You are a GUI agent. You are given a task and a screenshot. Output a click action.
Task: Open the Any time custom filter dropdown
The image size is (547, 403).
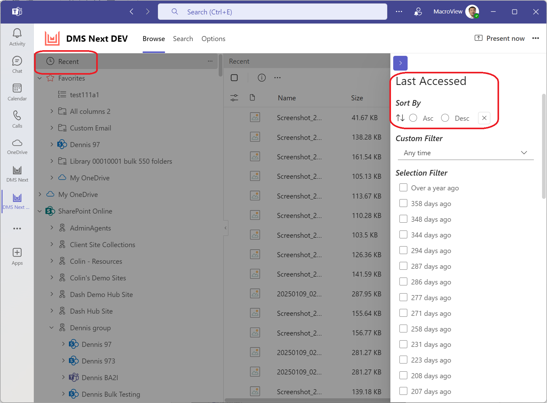[x=466, y=153]
